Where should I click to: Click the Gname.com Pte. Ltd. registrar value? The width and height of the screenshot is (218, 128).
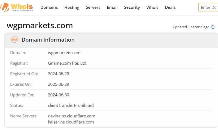[68, 63]
